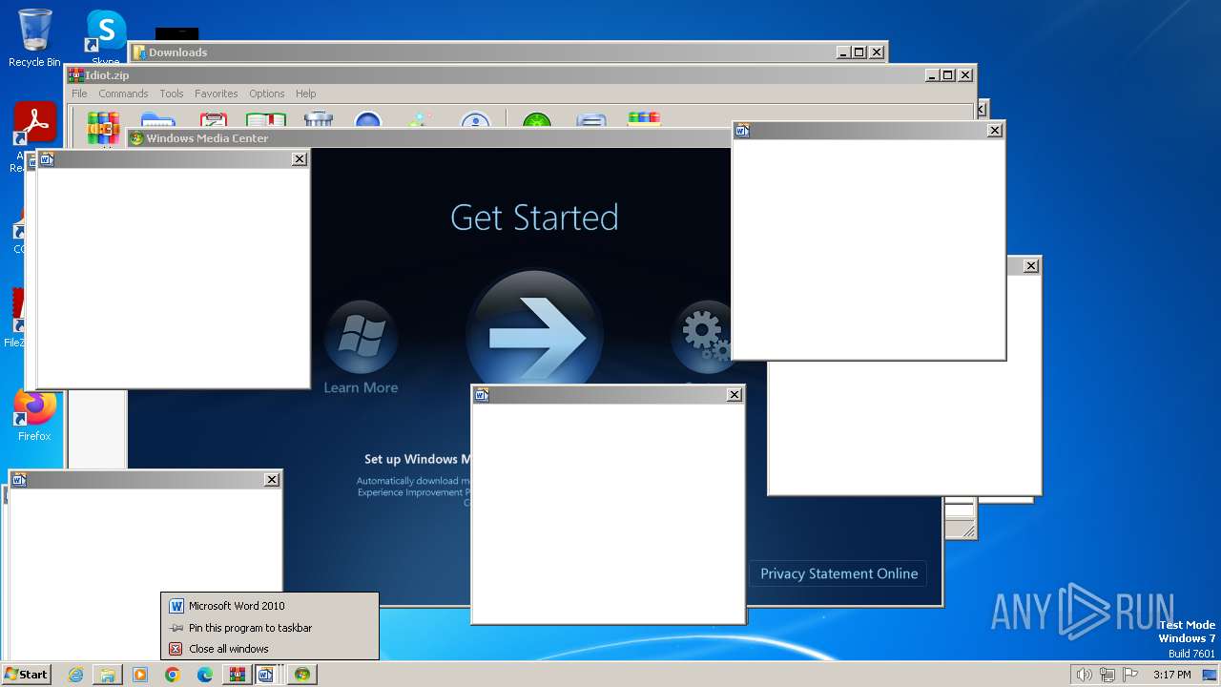Switch to Media Center via taskbar button
The image size is (1221, 687).
(302, 675)
